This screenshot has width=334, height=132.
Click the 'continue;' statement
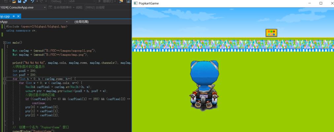coord(39,103)
